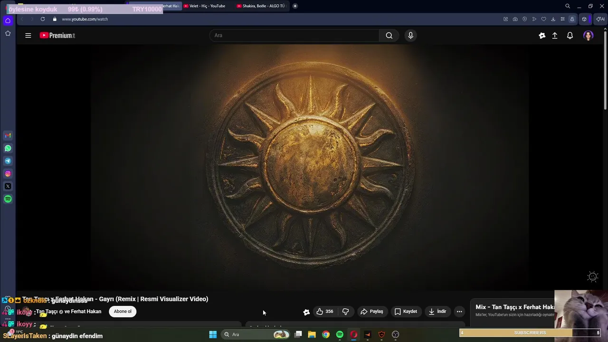Reload the page with browser refresh icon

coord(43,19)
